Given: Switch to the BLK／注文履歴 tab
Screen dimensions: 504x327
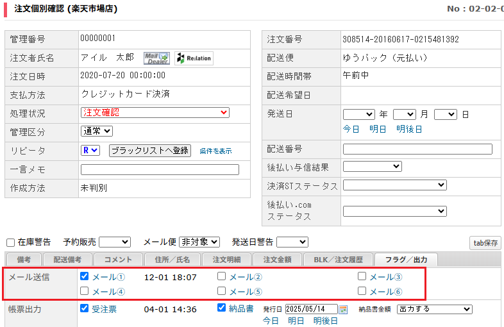Looking at the screenshot, I should coord(338,260).
